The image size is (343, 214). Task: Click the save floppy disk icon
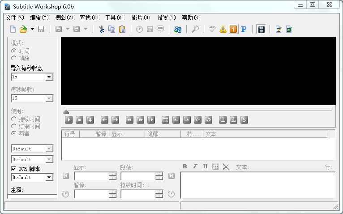pos(41,30)
